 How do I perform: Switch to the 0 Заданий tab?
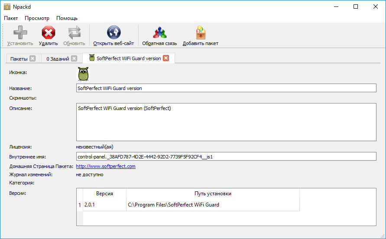click(58, 59)
